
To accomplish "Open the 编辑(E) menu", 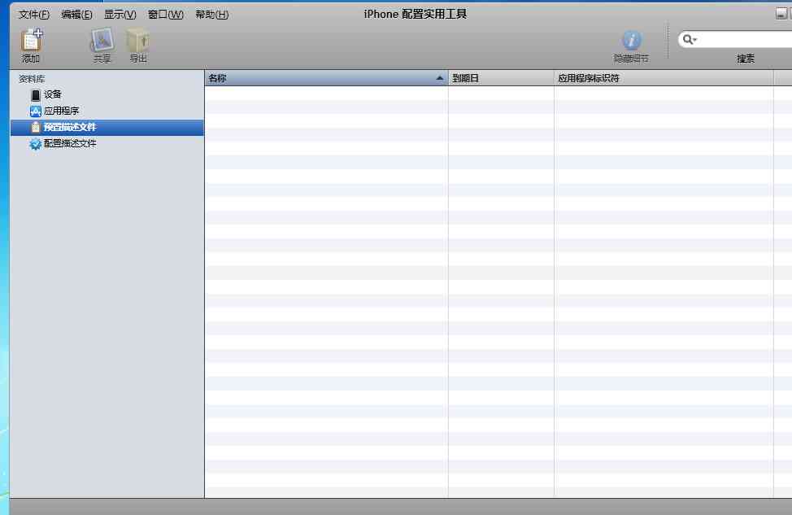I will point(76,15).
